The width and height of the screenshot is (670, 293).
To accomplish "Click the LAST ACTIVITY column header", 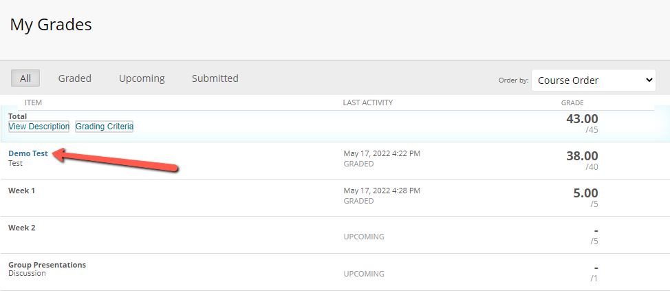I will click(368, 102).
